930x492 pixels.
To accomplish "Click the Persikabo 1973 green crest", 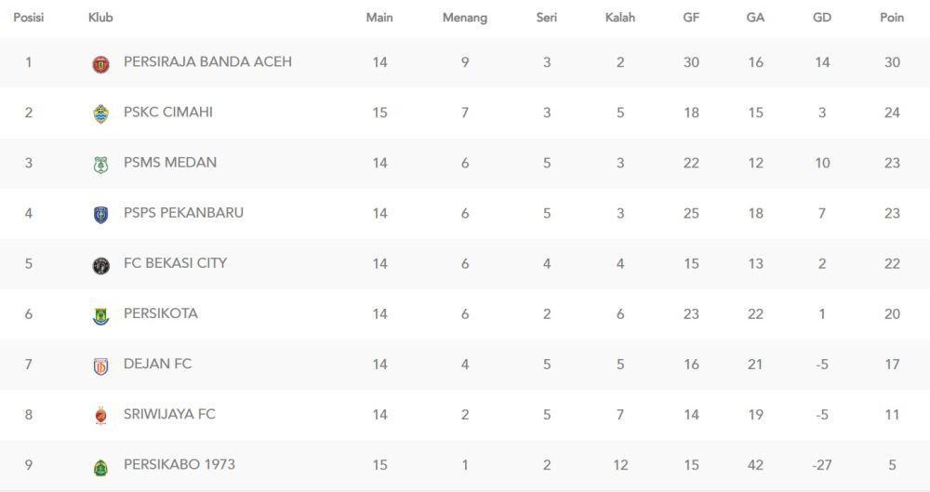I will tap(100, 467).
